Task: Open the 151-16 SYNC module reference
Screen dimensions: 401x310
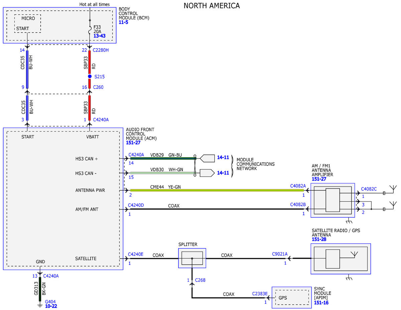Action: coord(321,302)
